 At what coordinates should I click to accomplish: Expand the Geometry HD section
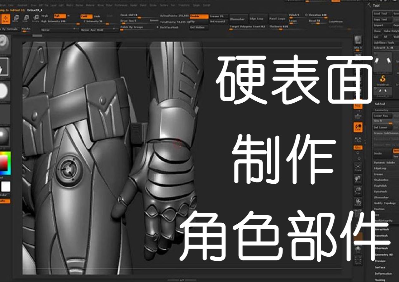(x=384, y=255)
